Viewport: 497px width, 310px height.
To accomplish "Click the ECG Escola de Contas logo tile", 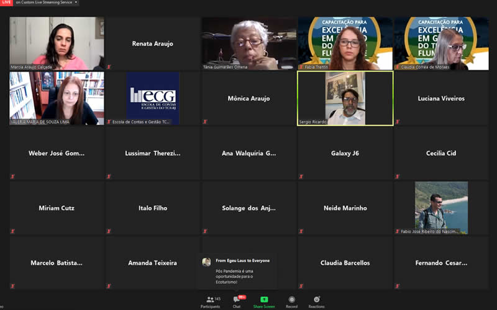I will (x=153, y=98).
